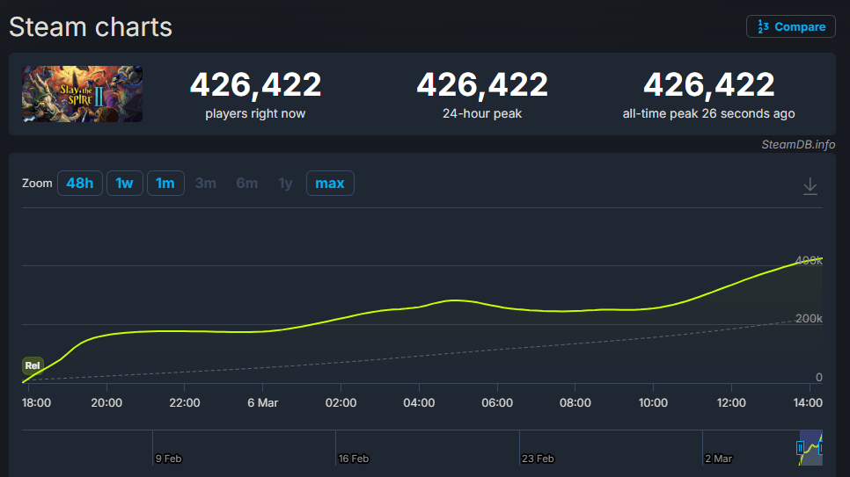Select the disabled 3m zoom option

[206, 184]
